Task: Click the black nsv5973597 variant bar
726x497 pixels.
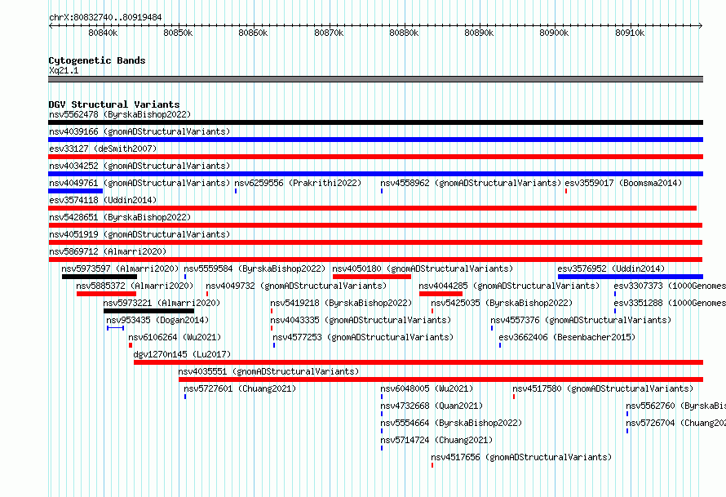Action: click(x=100, y=277)
